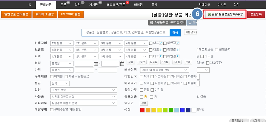Click the 아이콘 검색 button

[144, 103]
